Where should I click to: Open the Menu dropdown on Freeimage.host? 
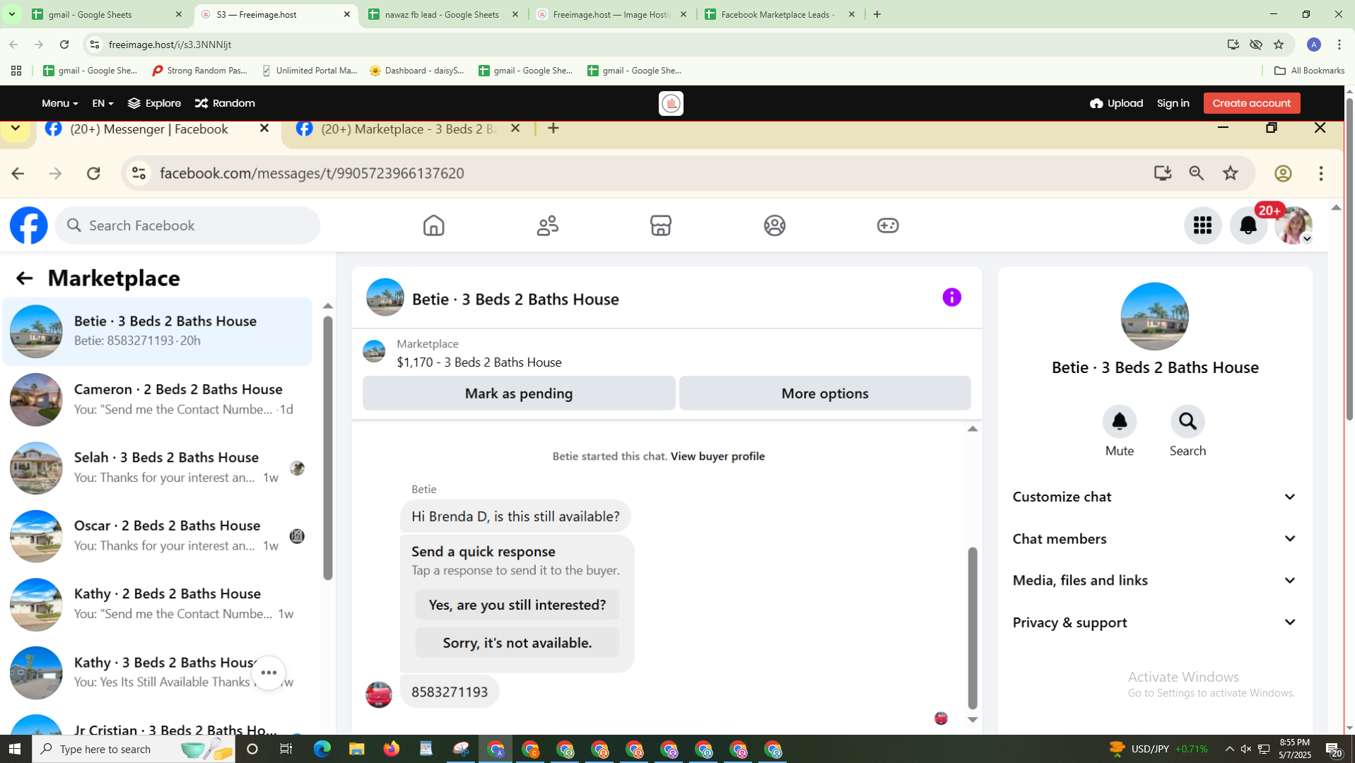tap(59, 103)
